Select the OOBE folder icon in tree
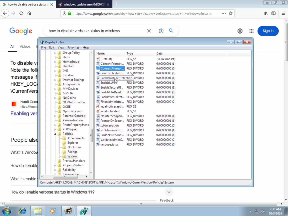 click(x=59, y=107)
